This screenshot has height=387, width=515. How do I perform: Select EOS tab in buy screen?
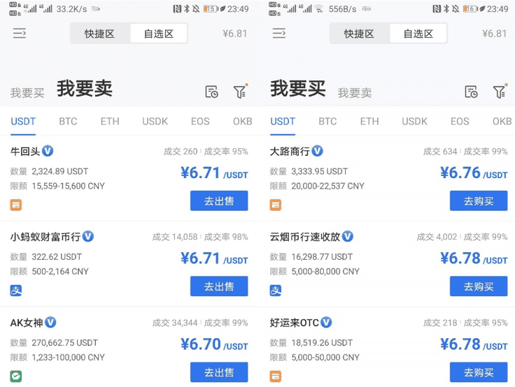point(460,122)
